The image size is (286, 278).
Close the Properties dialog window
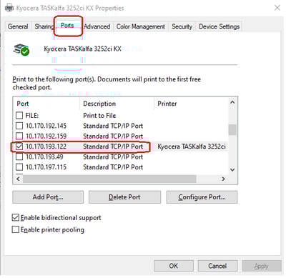tap(277, 8)
